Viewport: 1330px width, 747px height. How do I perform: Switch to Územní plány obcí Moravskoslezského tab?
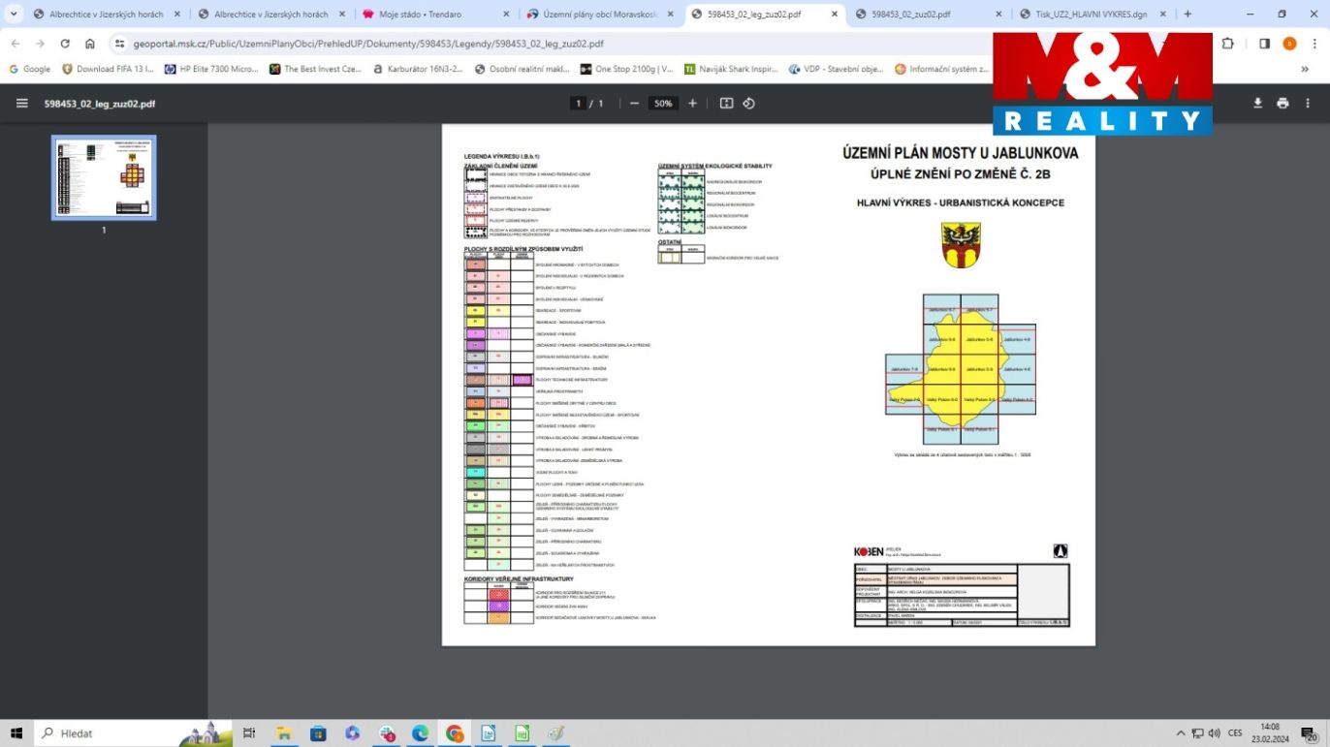[599, 15]
